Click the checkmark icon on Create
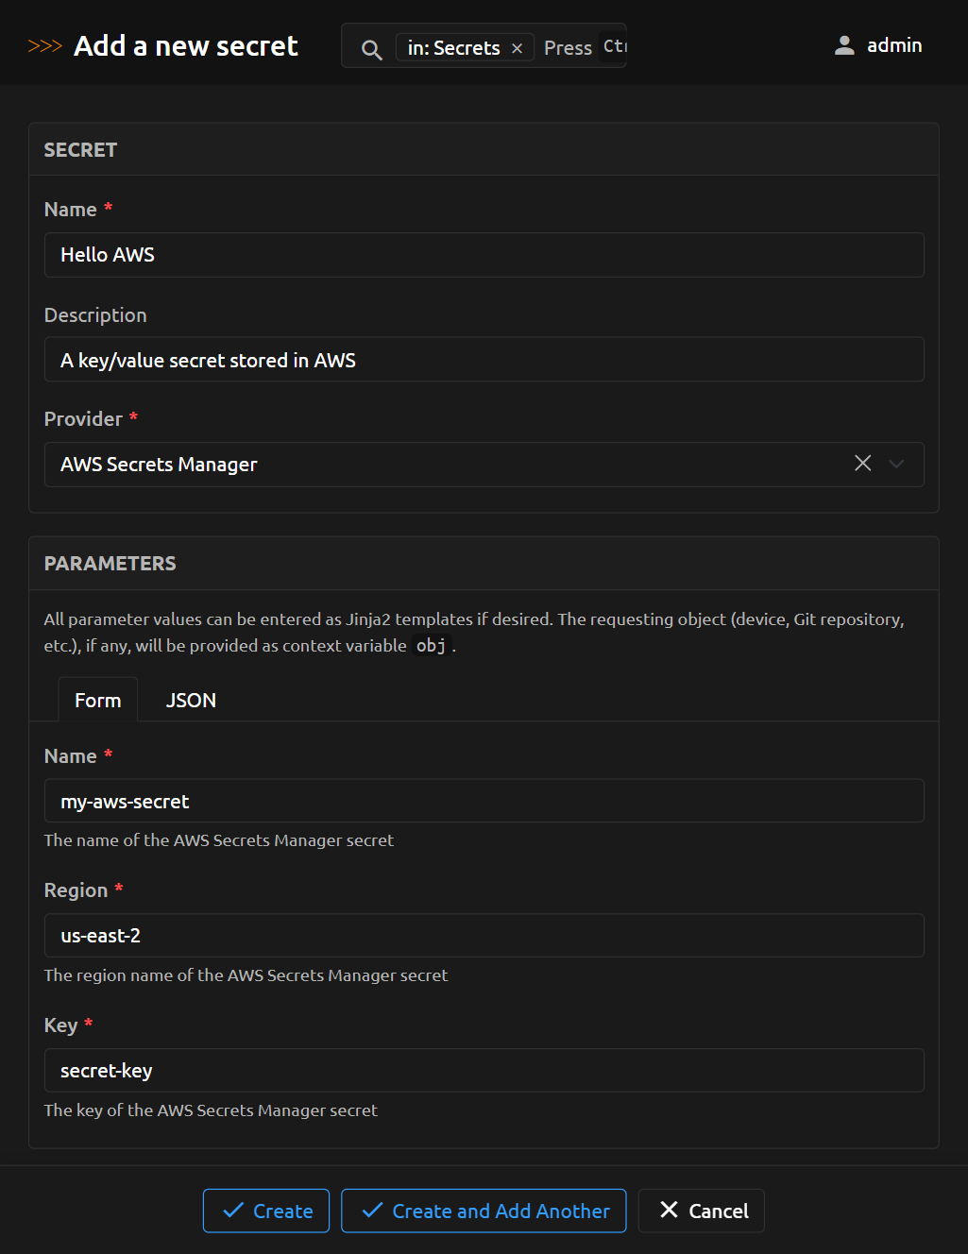 click(x=232, y=1211)
